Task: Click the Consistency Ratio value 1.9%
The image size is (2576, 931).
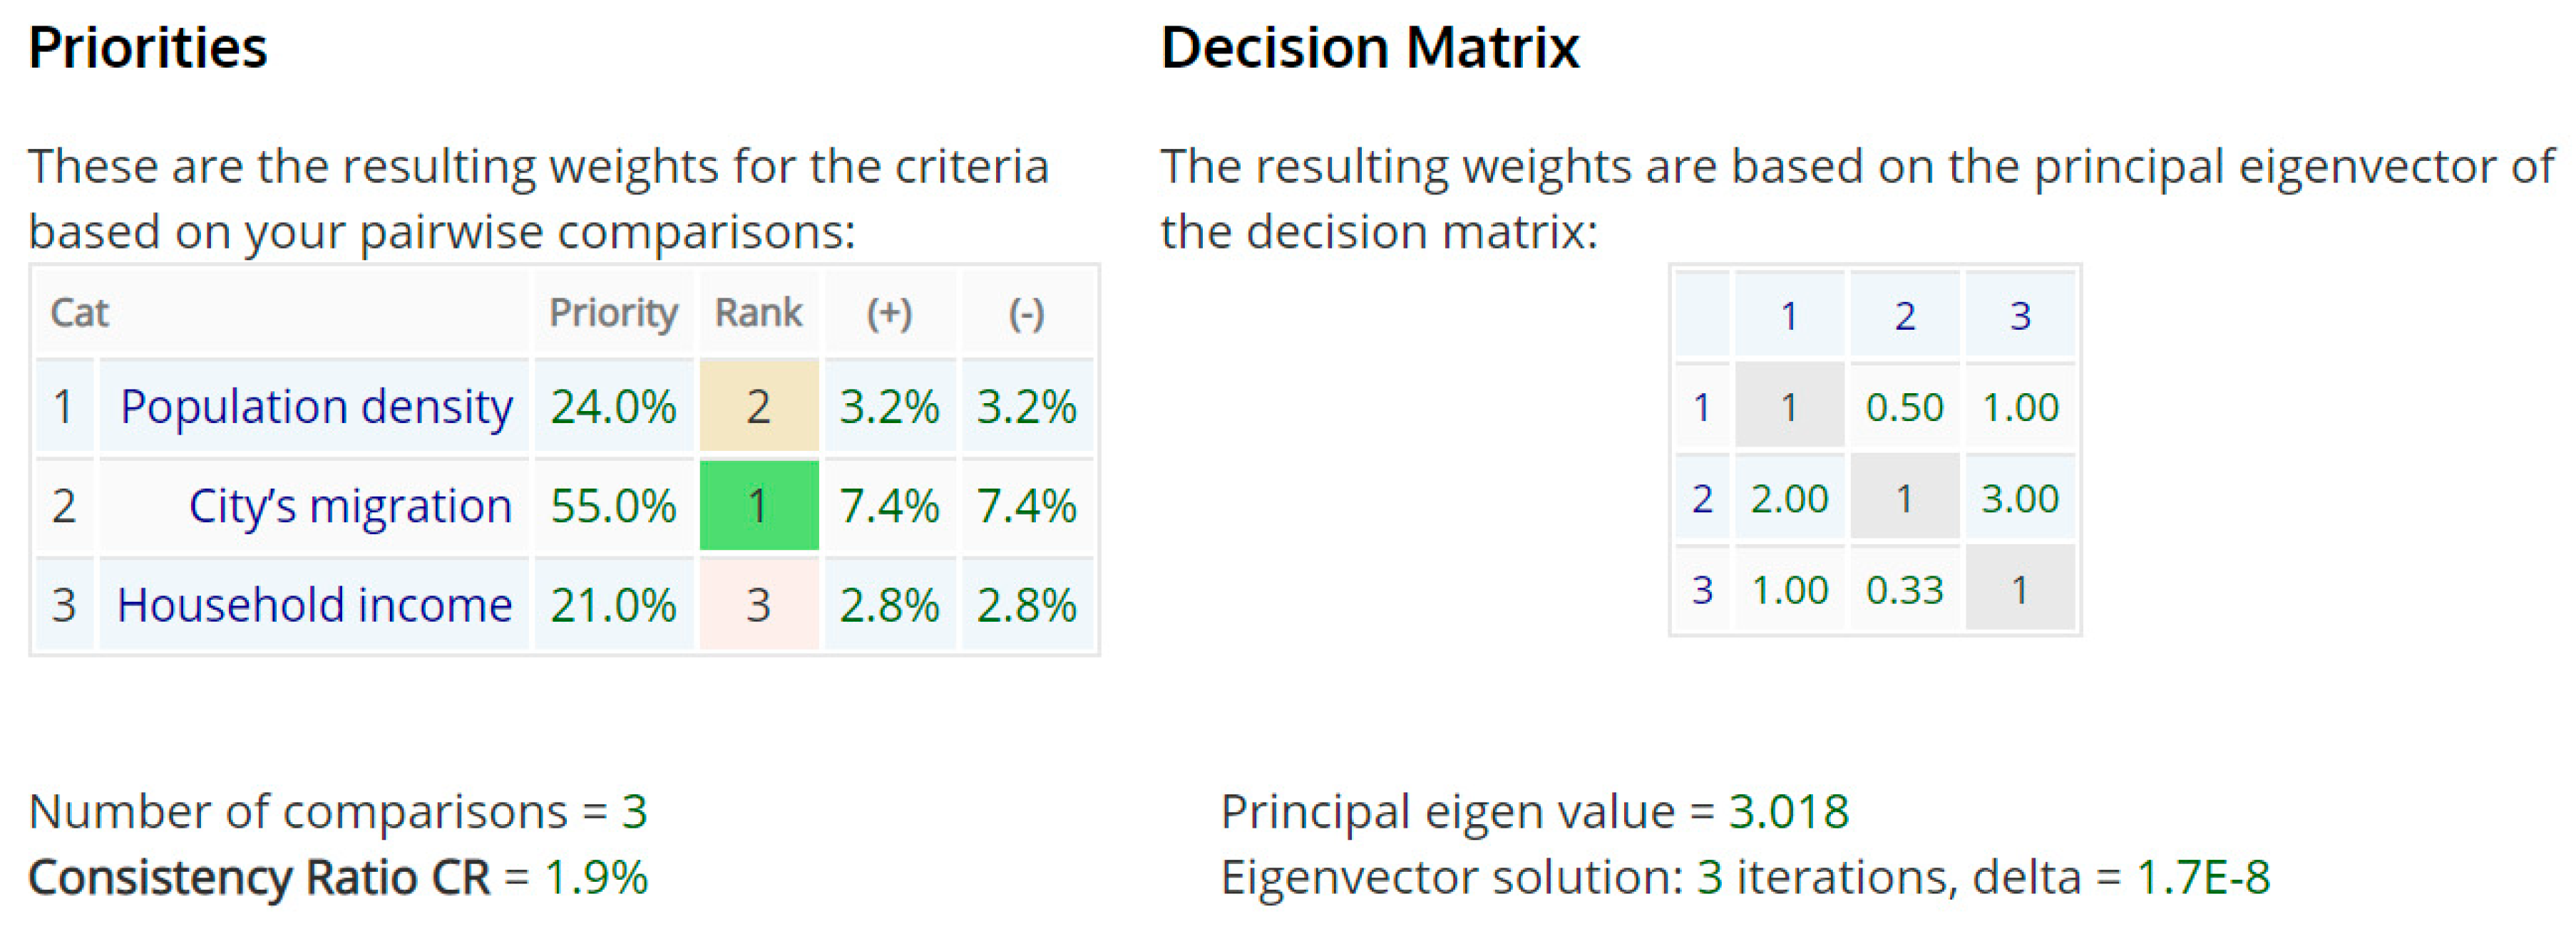Action: [596, 877]
